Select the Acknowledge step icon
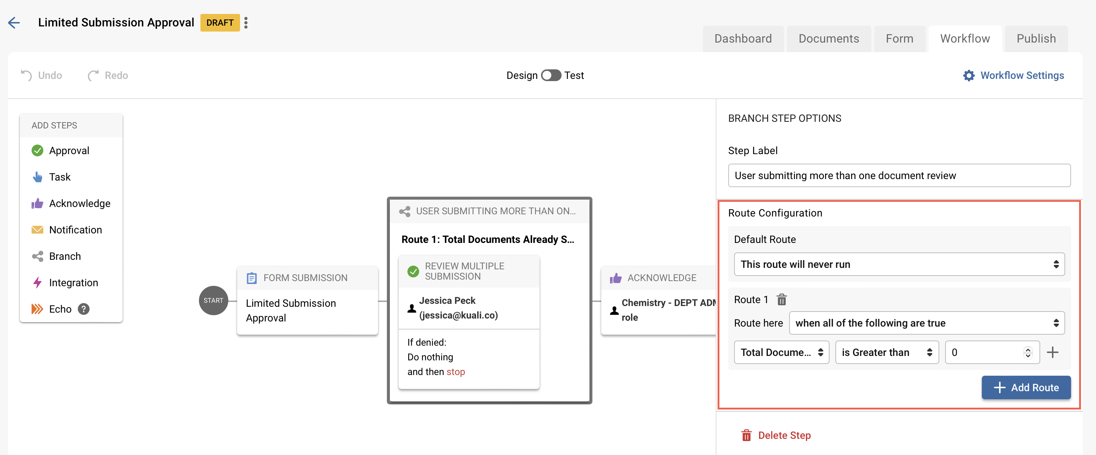This screenshot has height=455, width=1096. 37,203
